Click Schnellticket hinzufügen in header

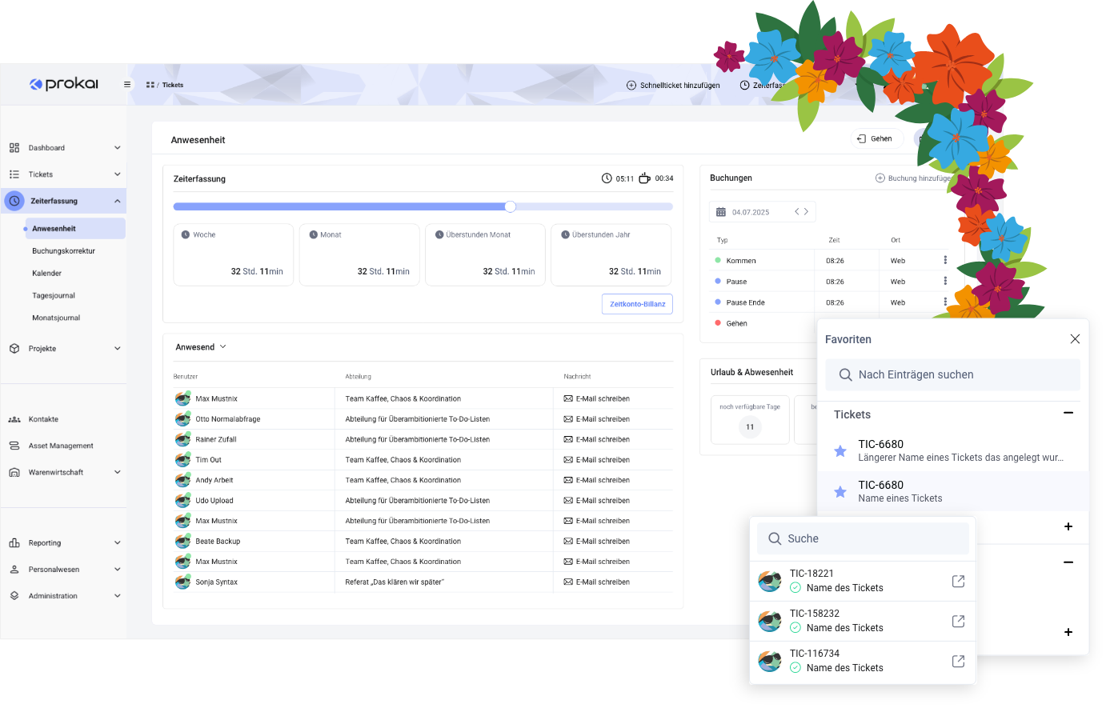click(x=673, y=86)
